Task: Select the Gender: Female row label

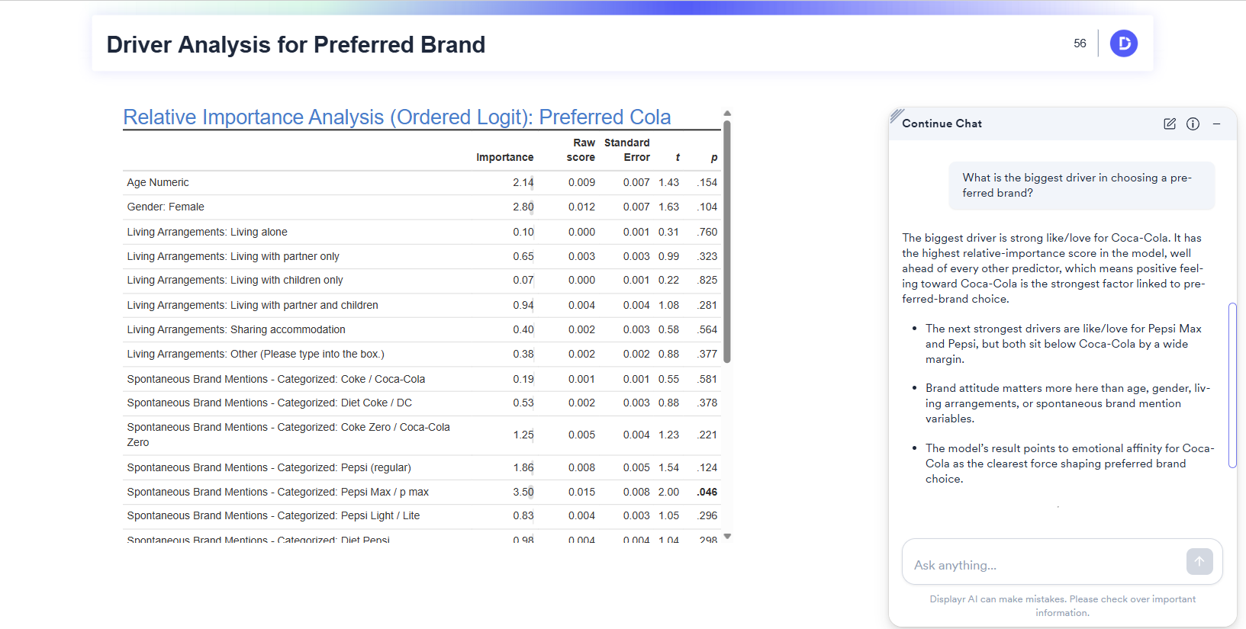Action: coord(166,207)
